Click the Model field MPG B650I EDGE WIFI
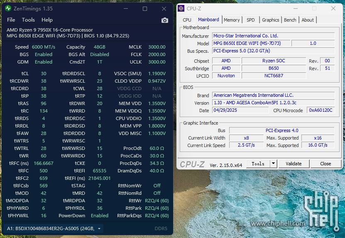345x238 pixels. click(x=251, y=43)
